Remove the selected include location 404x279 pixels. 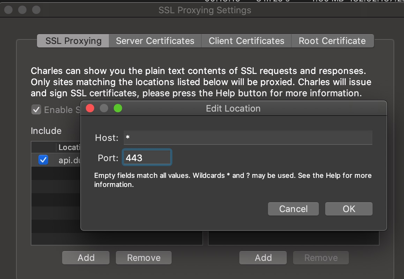(143, 257)
